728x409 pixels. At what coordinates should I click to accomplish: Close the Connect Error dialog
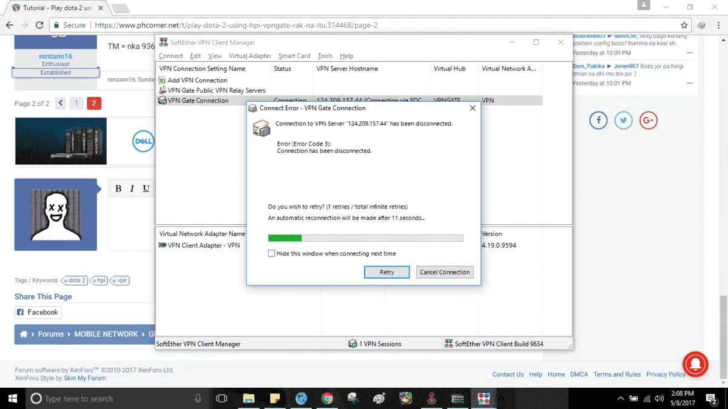click(473, 108)
